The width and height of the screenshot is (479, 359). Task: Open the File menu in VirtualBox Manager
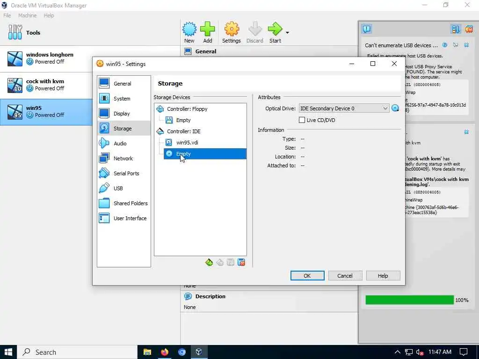(x=7, y=15)
